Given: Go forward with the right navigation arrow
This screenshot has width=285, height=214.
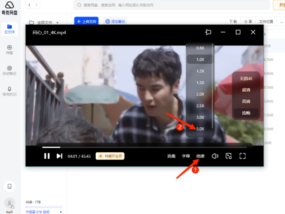Looking at the screenshot, I should (36, 5).
